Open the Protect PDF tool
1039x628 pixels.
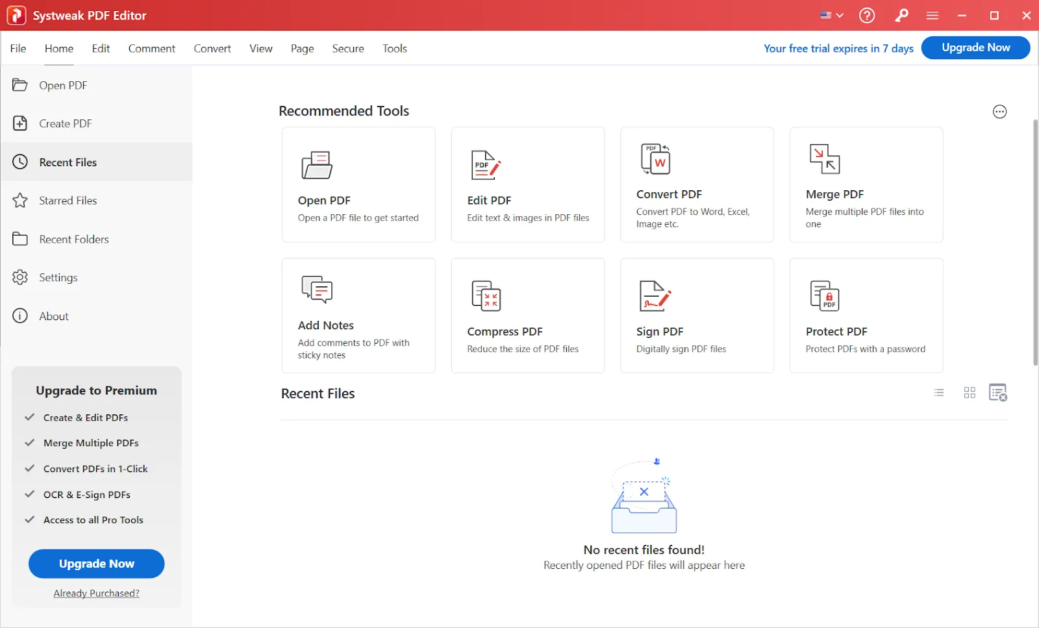pos(866,315)
